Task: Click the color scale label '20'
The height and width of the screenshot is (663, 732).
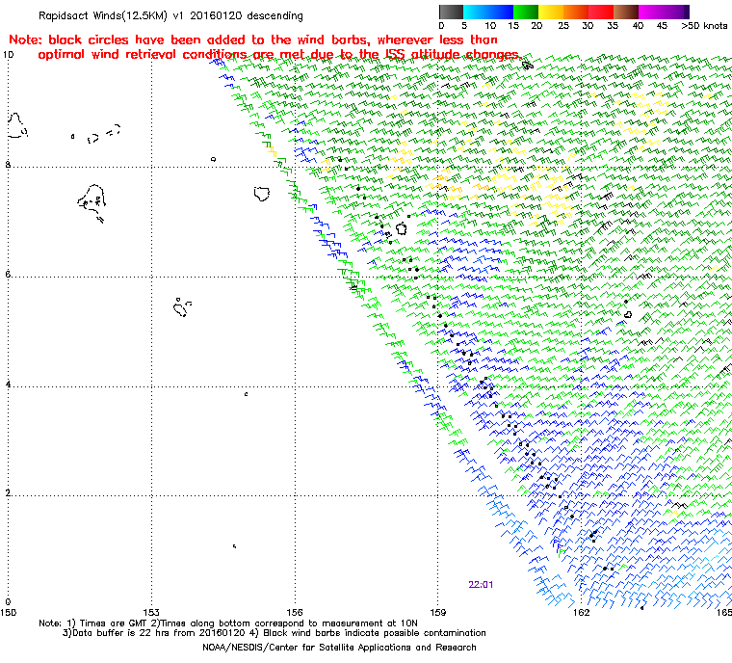Action: [536, 26]
